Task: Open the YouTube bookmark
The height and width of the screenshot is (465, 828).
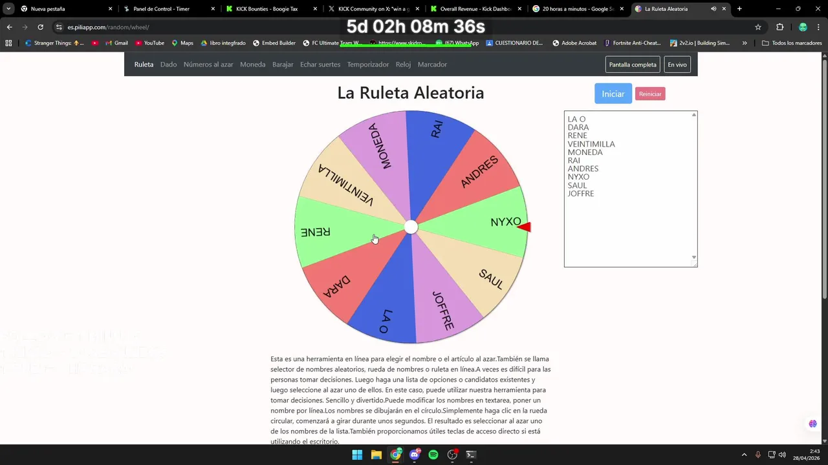Action: coord(149,43)
